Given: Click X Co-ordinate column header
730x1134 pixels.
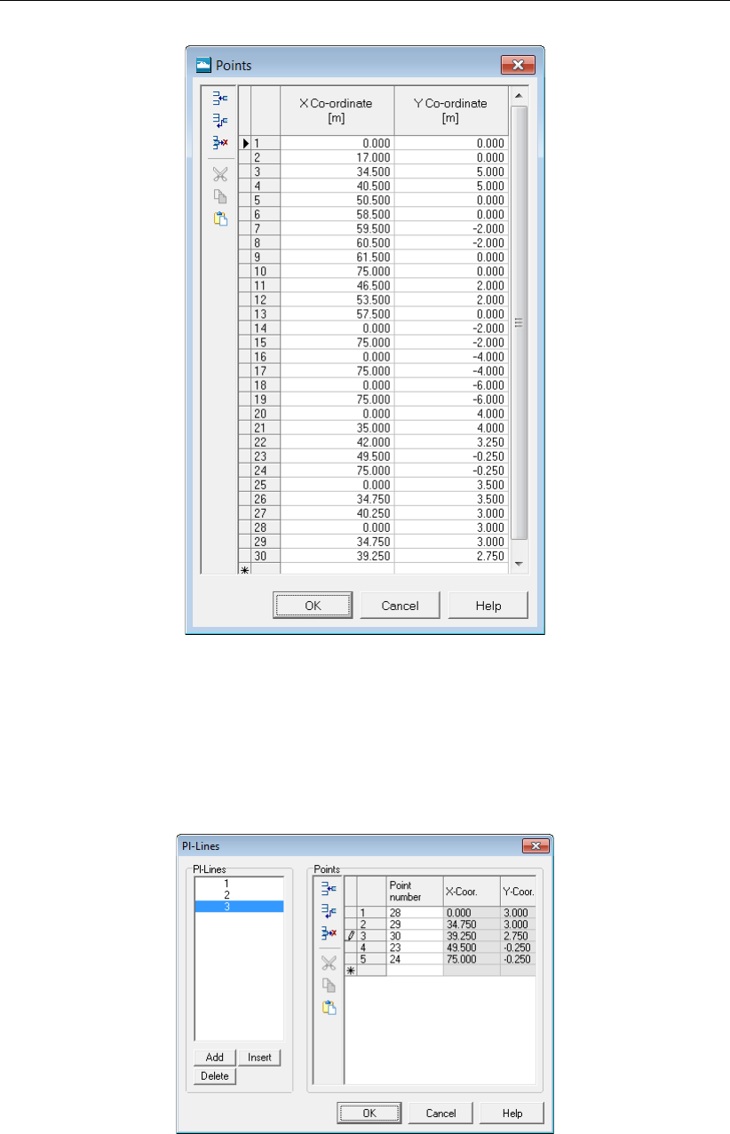Looking at the screenshot, I should click(337, 110).
